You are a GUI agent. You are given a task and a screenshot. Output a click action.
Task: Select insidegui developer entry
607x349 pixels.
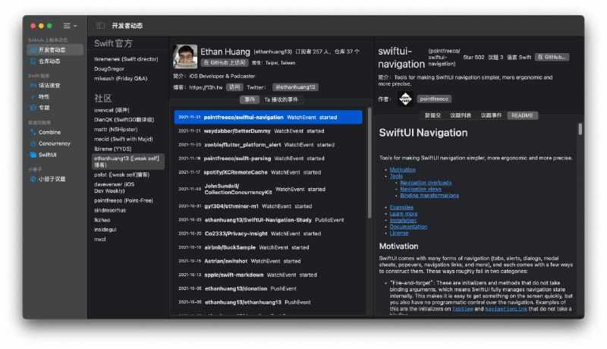point(105,230)
